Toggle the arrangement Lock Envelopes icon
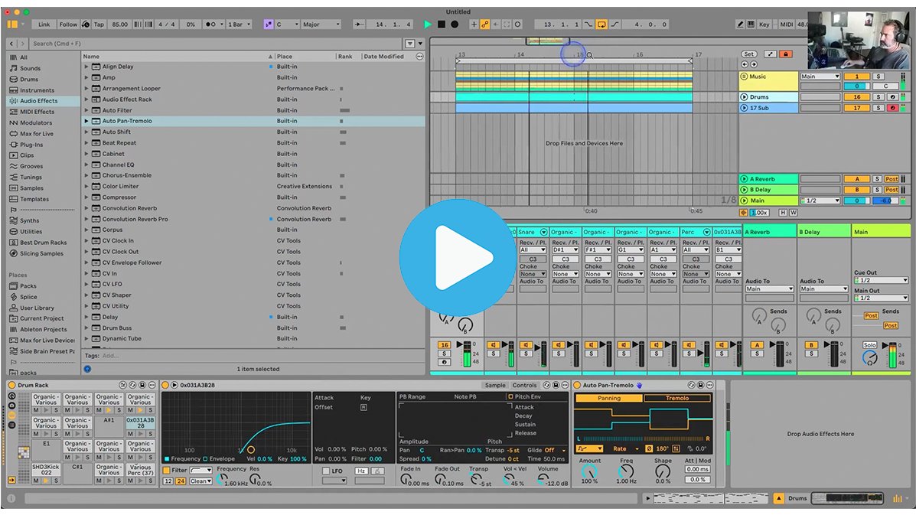The height and width of the screenshot is (515, 916). (786, 54)
